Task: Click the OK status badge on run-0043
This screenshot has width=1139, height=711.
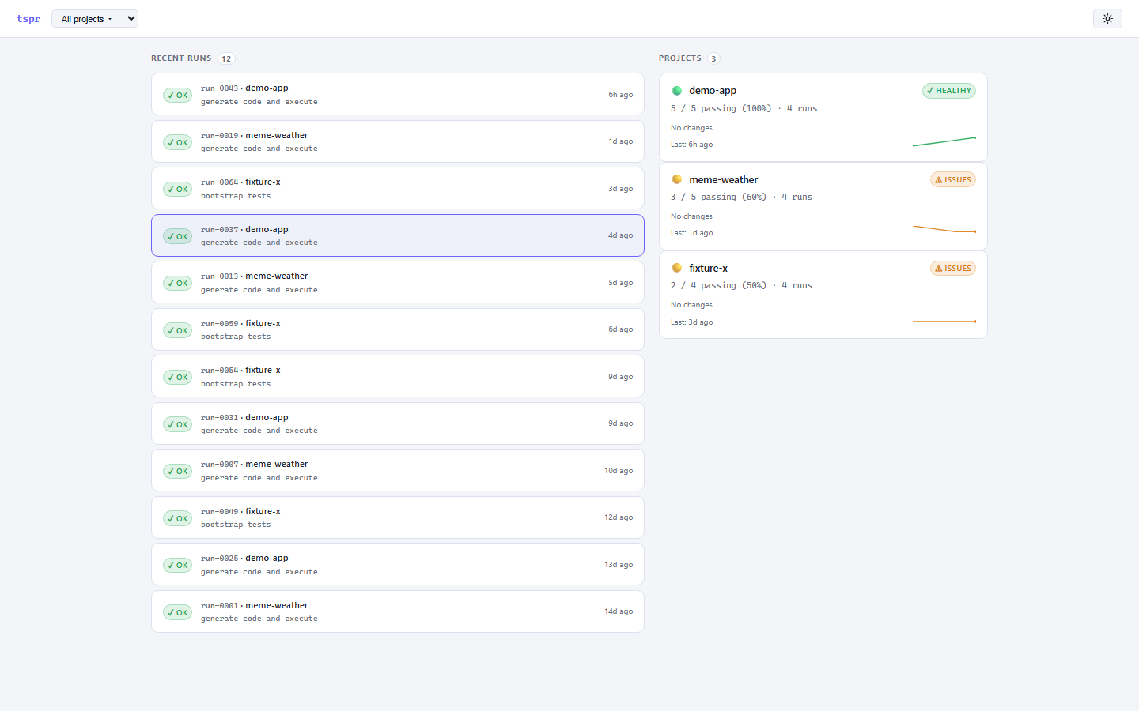Action: point(177,95)
